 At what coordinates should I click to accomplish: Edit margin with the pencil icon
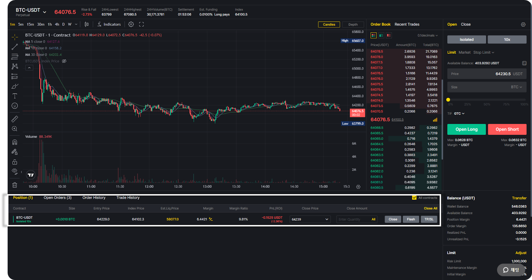tap(210, 219)
